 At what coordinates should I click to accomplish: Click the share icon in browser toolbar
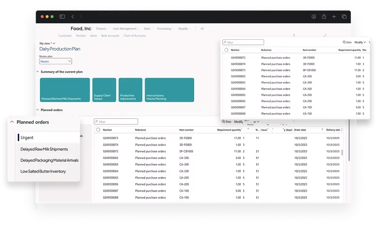pos(324,17)
